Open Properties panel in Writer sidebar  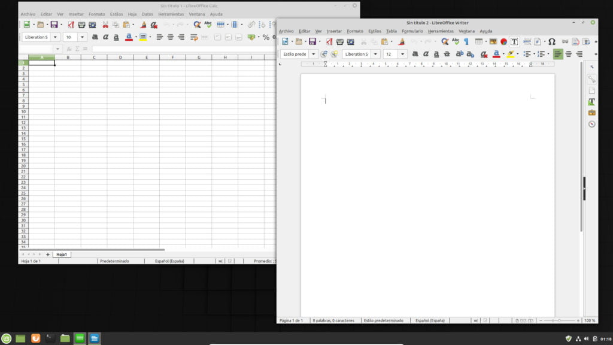tap(591, 80)
